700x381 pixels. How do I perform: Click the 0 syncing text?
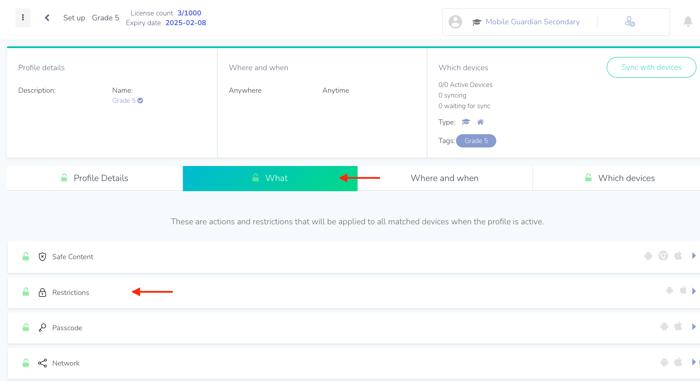point(453,95)
